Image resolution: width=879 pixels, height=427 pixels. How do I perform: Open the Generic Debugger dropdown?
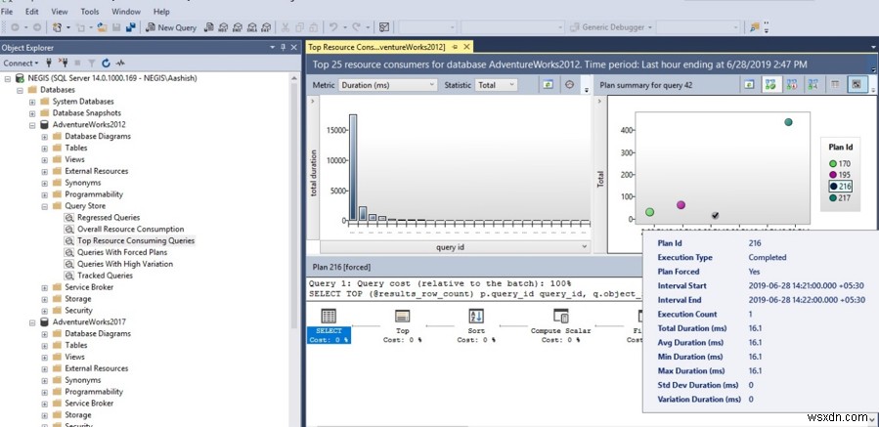(610, 27)
